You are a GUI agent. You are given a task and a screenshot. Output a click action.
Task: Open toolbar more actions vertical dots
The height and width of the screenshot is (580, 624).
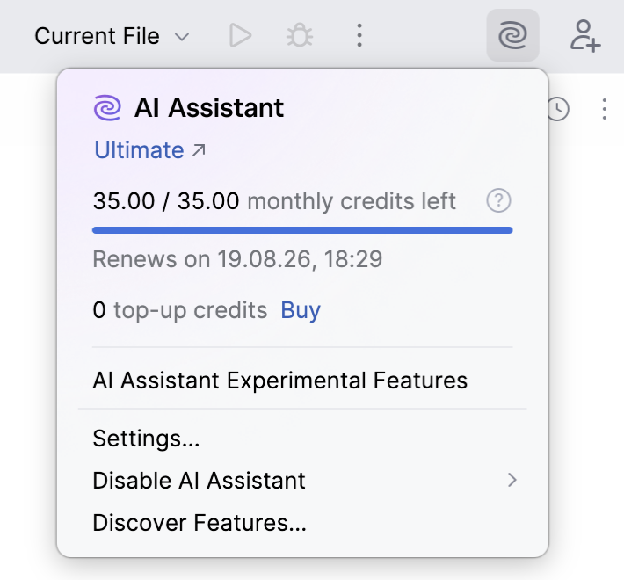[359, 35]
